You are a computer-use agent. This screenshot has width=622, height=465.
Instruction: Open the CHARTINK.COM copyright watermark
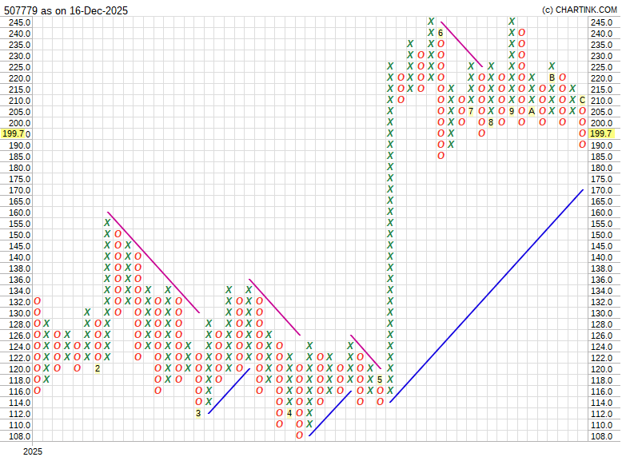pyautogui.click(x=580, y=10)
